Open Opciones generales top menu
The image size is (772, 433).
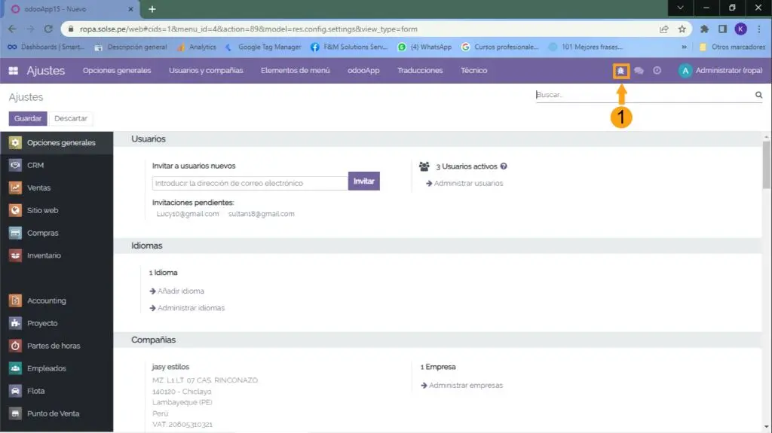click(117, 71)
